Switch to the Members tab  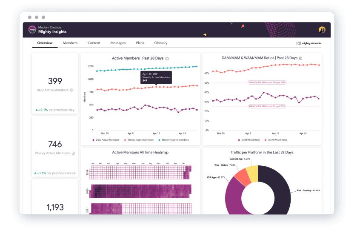pos(70,43)
